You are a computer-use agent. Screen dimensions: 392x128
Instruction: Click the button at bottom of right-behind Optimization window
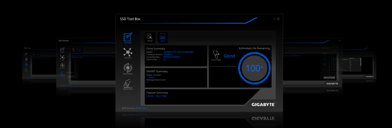point(329,78)
